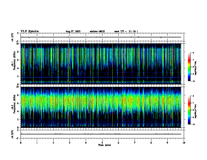Screen dimensions: 207x160
Task: Click the ch.1 voltage waveform trace
Action: click(101, 37)
